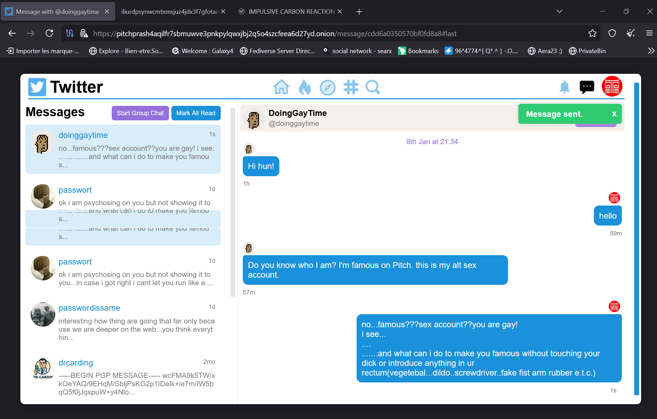Select the Message with @doinggaytime tab
The width and height of the screenshot is (657, 419).
point(57,11)
